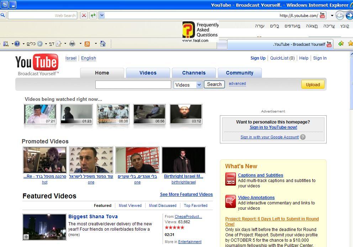Open the Community tab
353x247 pixels.
click(239, 73)
